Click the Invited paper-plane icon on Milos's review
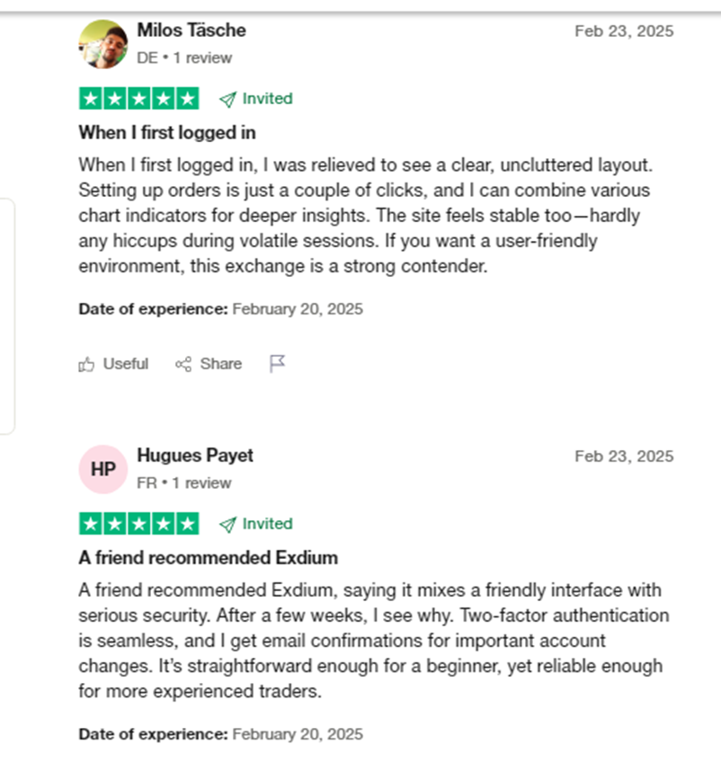This screenshot has height=762, width=721. coord(227,99)
